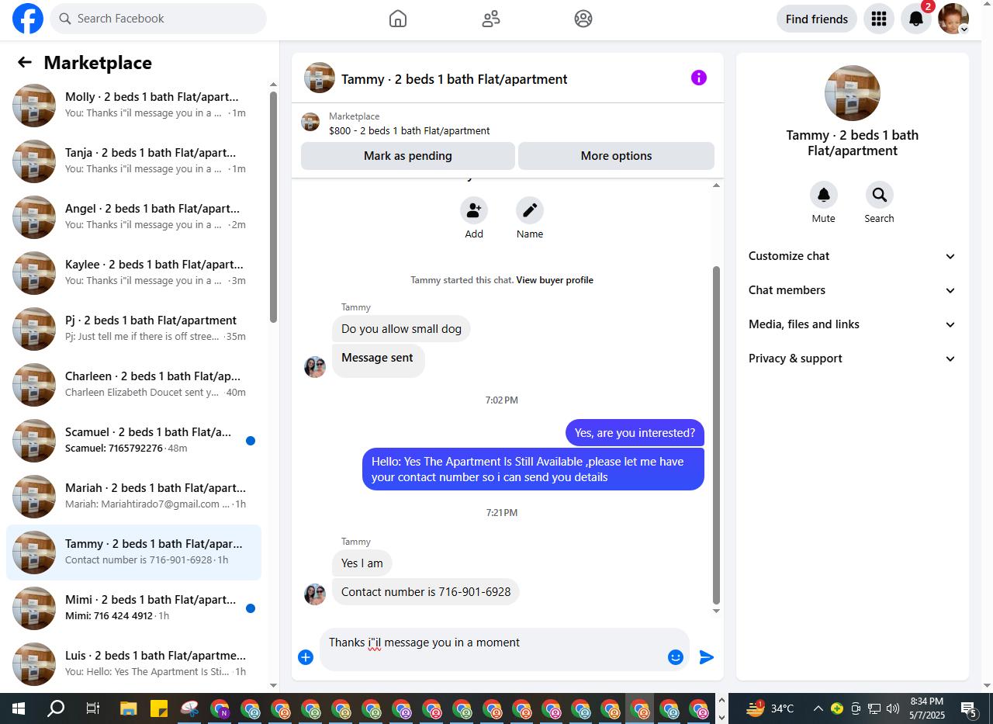
Task: Open weather widget showing 34°C
Action: [770, 708]
